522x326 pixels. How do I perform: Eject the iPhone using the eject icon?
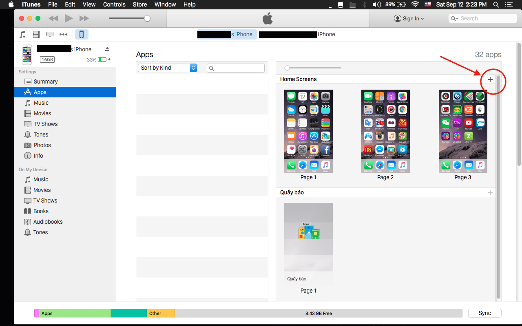[107, 49]
